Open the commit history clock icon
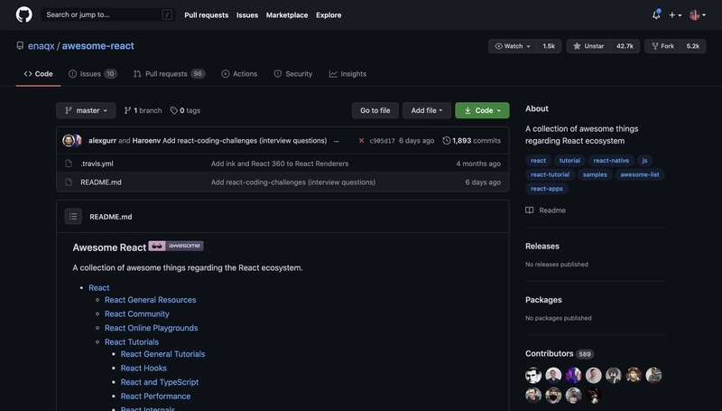722x411 pixels. (x=446, y=141)
